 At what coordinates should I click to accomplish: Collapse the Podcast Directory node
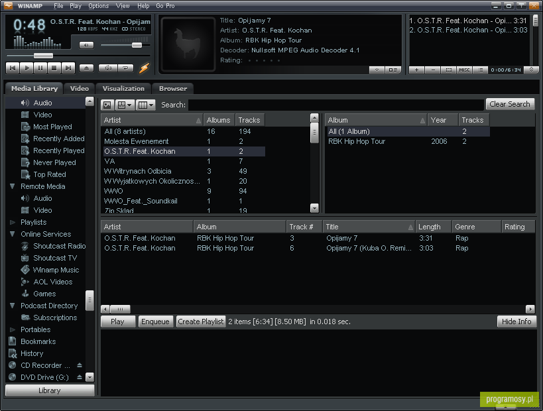tap(13, 306)
